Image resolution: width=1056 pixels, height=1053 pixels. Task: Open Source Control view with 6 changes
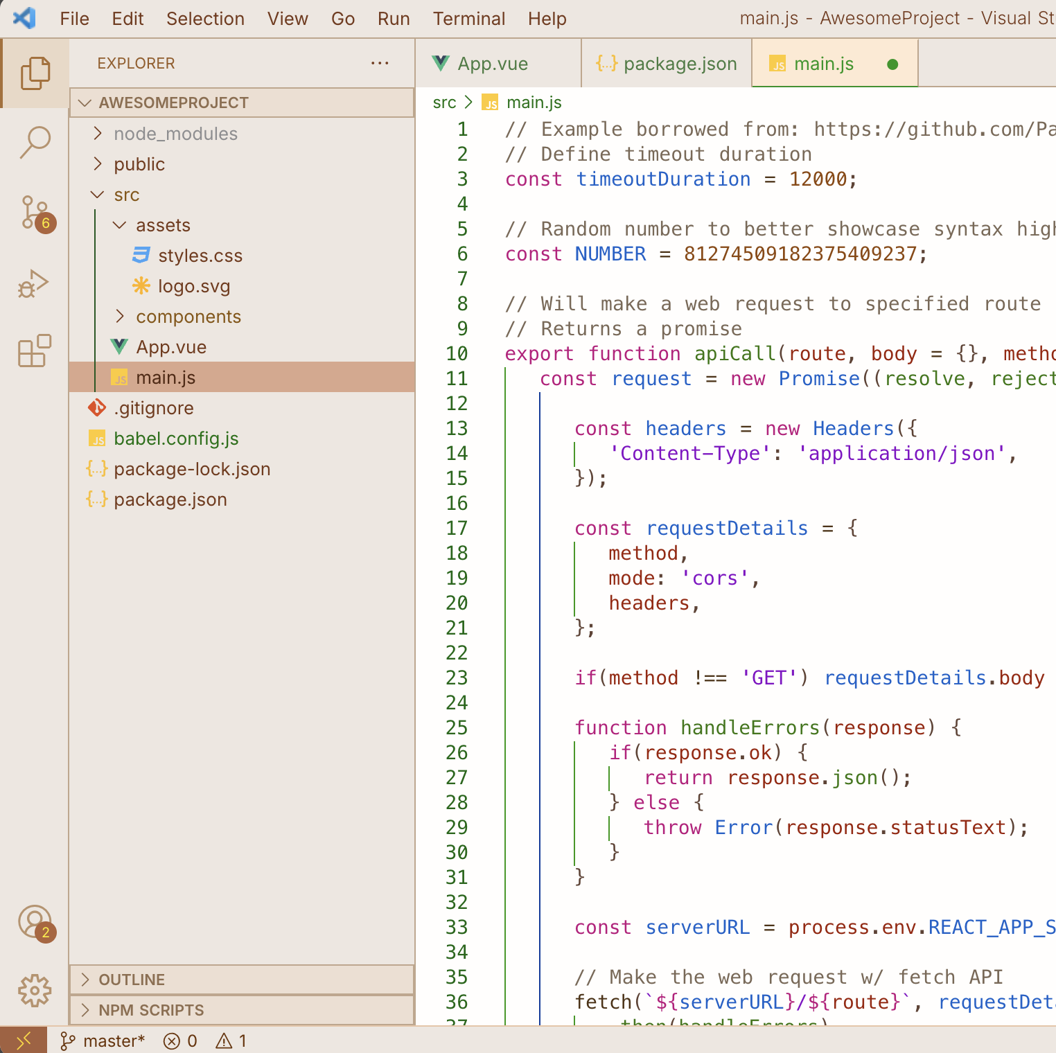(36, 213)
